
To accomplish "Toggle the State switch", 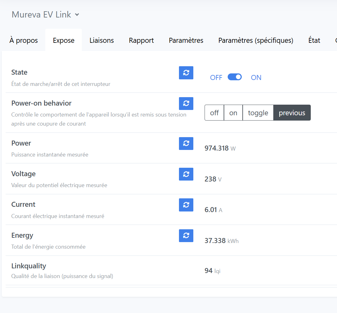I will click(x=235, y=77).
